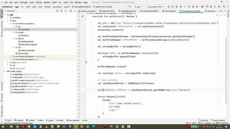Open the Event Log panel
The image size is (230, 129).
point(203,120)
